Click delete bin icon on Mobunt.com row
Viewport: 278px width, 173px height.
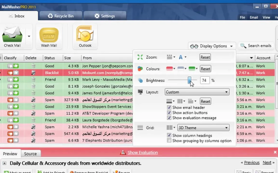(33, 73)
